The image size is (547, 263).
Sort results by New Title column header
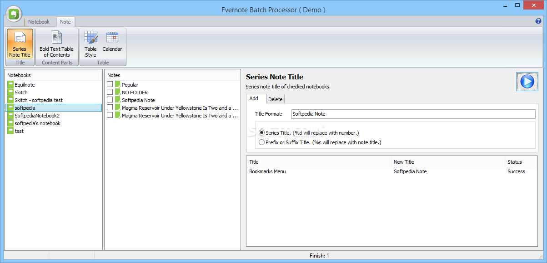(x=448, y=162)
